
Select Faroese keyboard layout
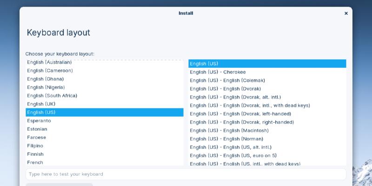click(x=37, y=138)
